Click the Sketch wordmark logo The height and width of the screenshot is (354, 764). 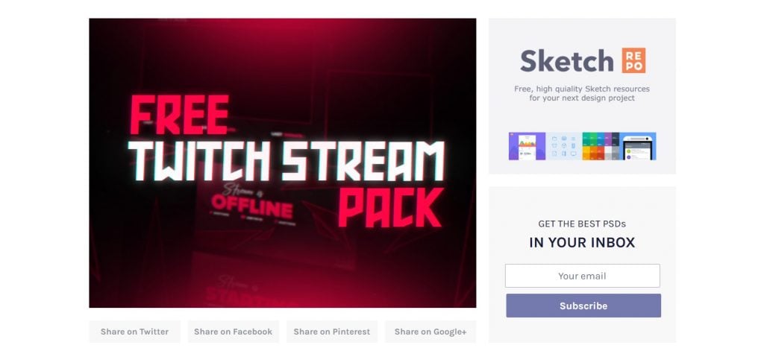[x=567, y=61]
